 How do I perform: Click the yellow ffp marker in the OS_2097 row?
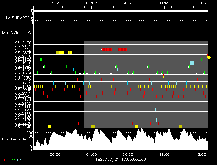(x=165, y=77)
